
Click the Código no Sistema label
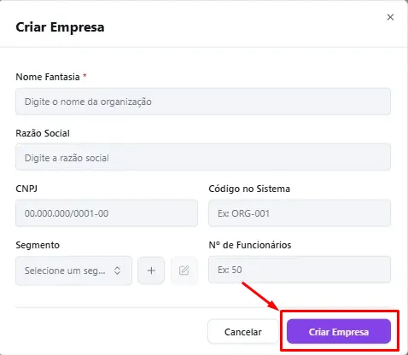pyautogui.click(x=249, y=189)
